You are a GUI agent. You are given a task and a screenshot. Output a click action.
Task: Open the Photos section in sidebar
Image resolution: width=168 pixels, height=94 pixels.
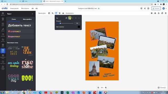coord(3,19)
